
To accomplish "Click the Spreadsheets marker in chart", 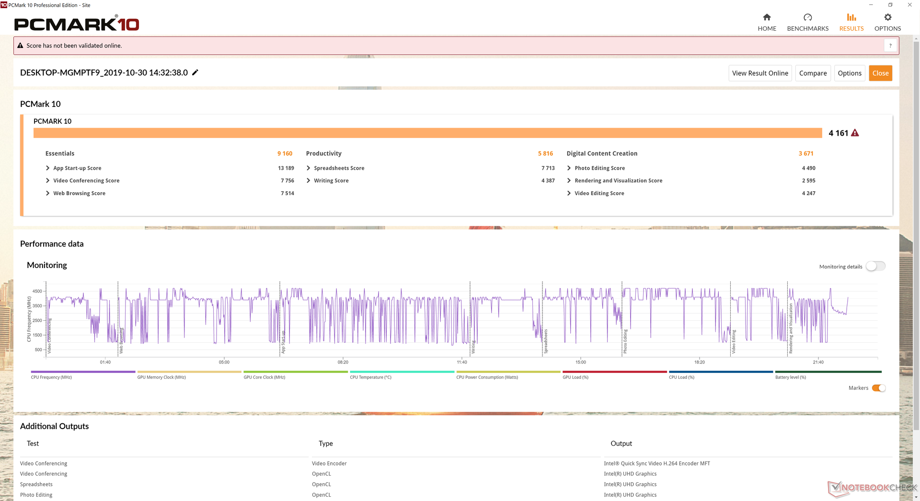I will 545,341.
